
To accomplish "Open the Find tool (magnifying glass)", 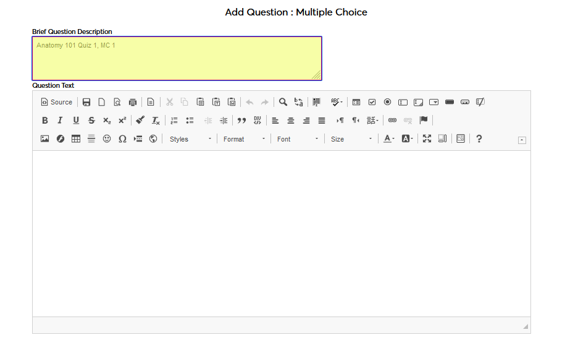I will pos(283,102).
